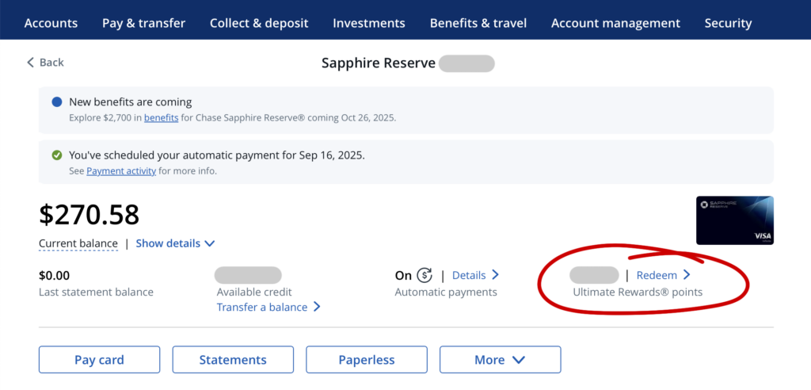Image resolution: width=811 pixels, height=390 pixels.
Task: Click the chevron next to Details
Action: [x=495, y=275]
